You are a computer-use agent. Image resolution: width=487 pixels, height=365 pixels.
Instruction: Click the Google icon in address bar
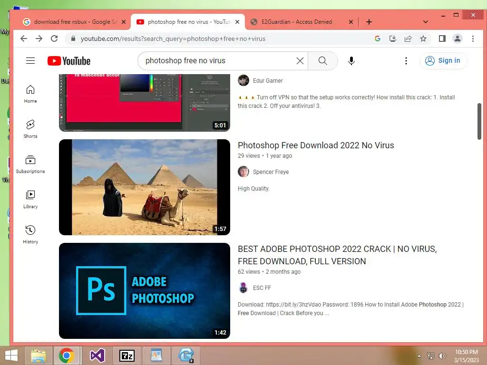coord(378,38)
